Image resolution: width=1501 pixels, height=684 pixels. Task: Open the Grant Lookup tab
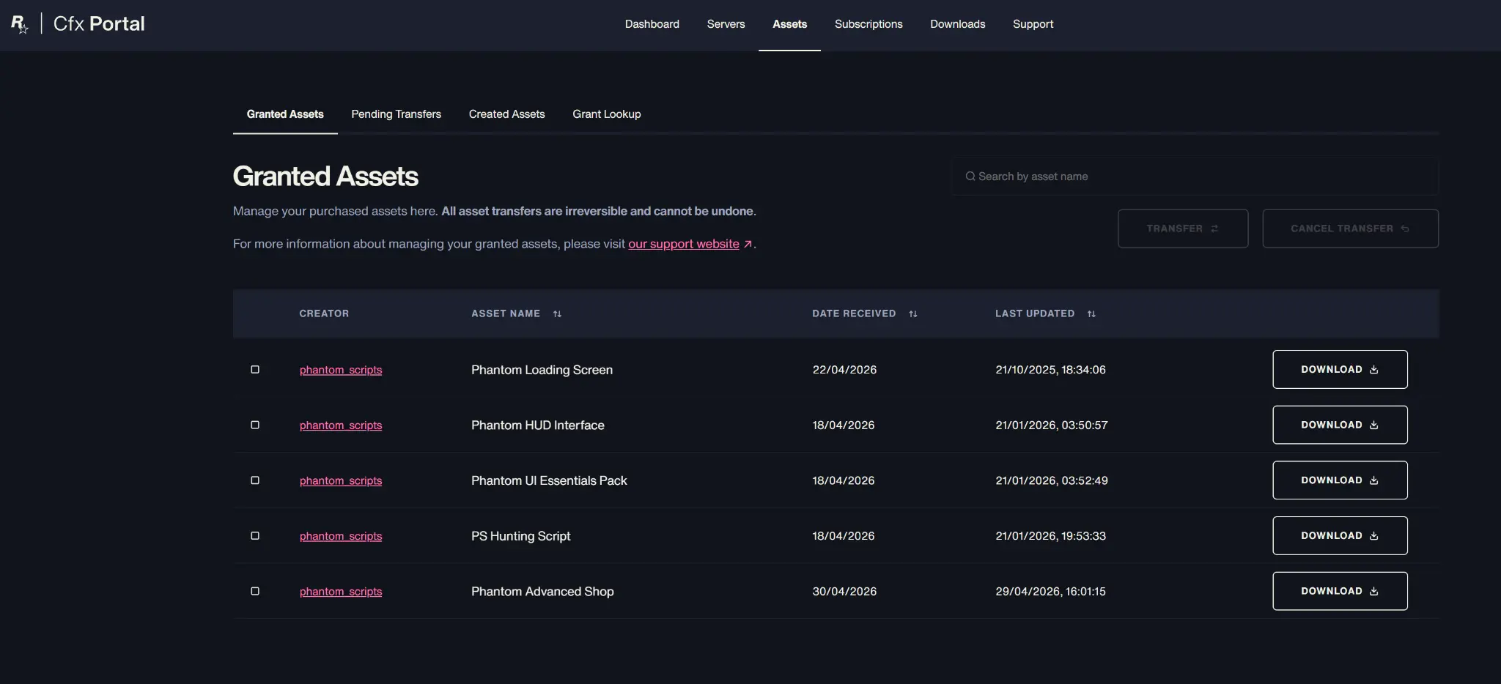607,114
